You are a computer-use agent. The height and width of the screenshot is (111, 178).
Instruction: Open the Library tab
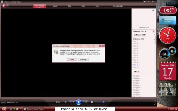(56, 6)
